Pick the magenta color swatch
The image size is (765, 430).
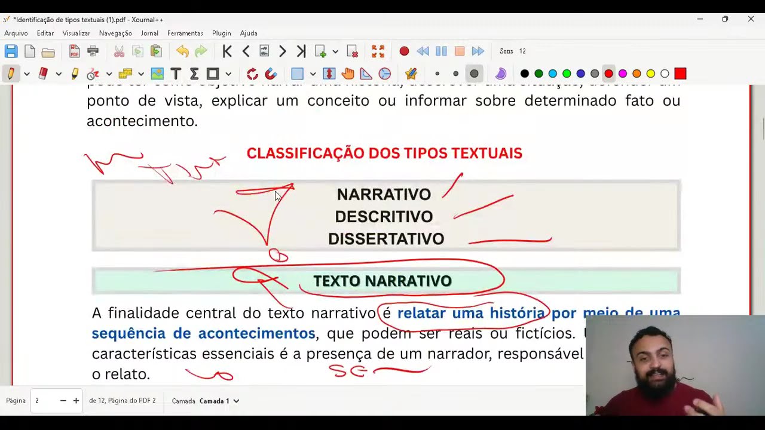click(x=623, y=74)
